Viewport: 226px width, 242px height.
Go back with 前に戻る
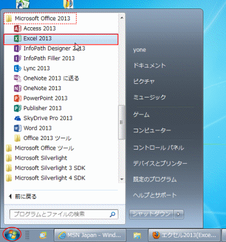pyautogui.click(x=23, y=197)
